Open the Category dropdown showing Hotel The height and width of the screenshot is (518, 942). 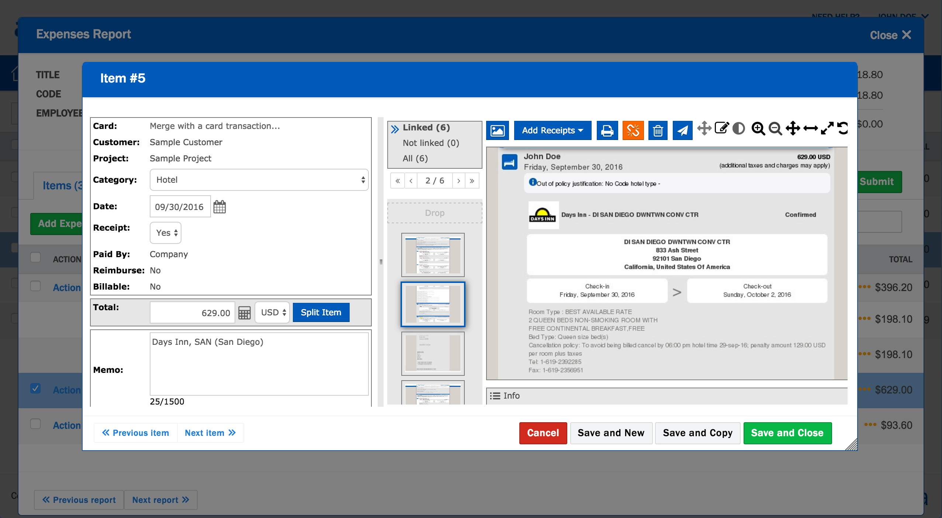pyautogui.click(x=259, y=180)
